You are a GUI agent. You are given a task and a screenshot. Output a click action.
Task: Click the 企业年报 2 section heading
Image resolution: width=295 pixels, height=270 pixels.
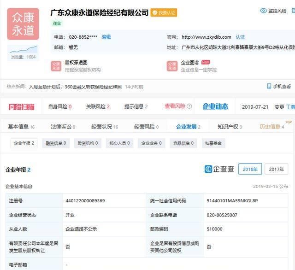click(18, 170)
